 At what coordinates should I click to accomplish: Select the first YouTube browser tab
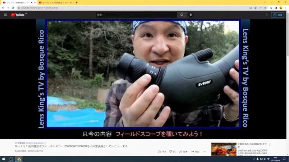click(19, 3)
